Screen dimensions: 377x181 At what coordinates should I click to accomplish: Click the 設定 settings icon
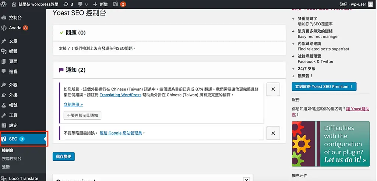tap(4, 125)
